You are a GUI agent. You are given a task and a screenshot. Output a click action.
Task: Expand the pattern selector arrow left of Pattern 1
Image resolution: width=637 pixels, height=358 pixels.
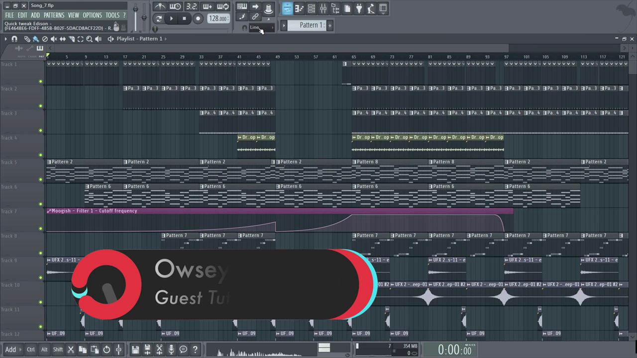point(284,25)
